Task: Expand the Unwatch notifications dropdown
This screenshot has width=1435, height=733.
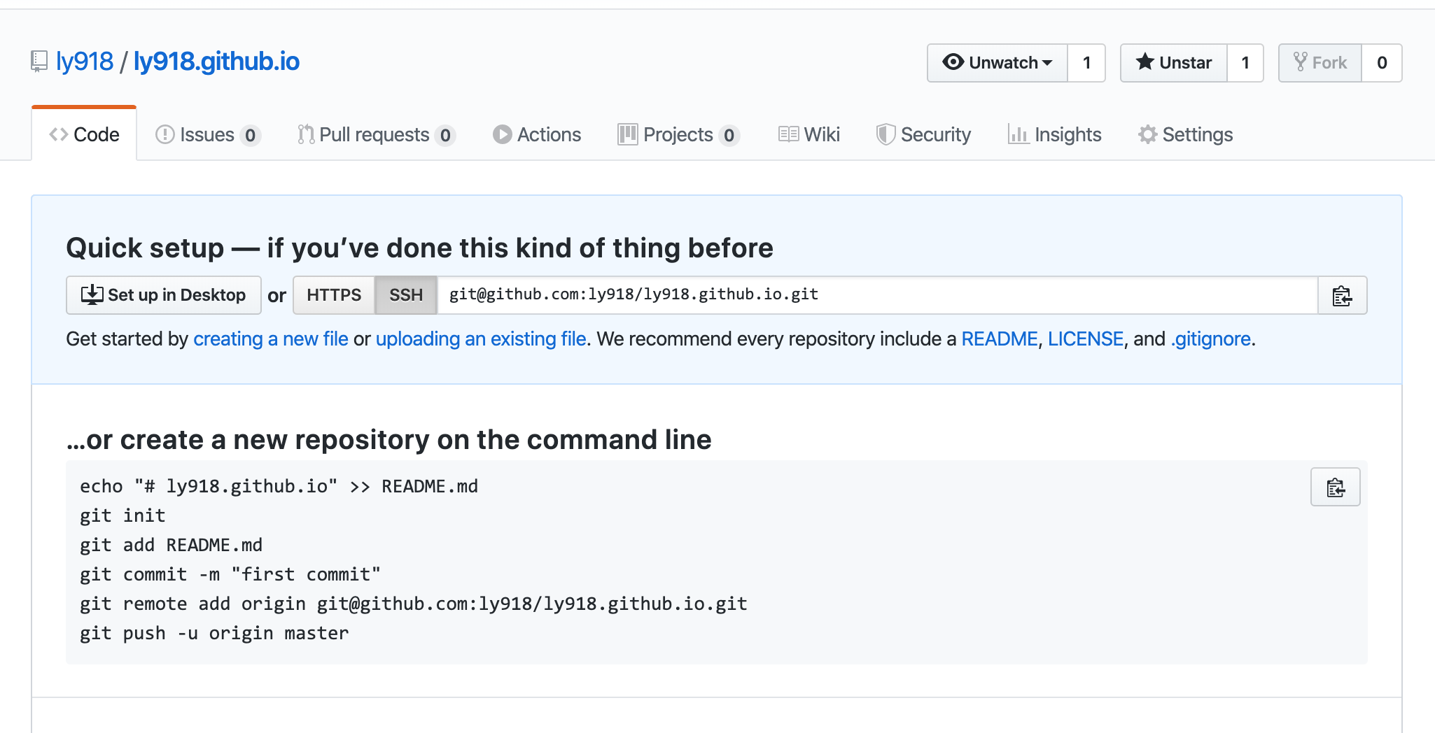Action: pyautogui.click(x=997, y=63)
